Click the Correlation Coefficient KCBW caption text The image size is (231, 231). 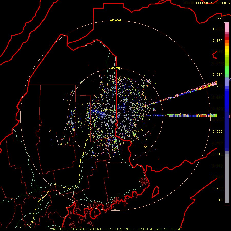115,229
